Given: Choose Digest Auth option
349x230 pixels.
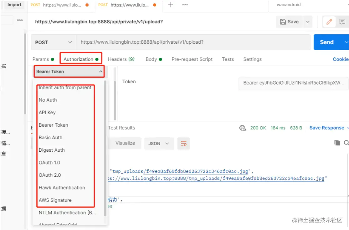Looking at the screenshot, I should click(x=52, y=150).
